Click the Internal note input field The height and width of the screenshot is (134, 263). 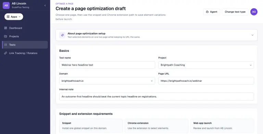pos(156,96)
